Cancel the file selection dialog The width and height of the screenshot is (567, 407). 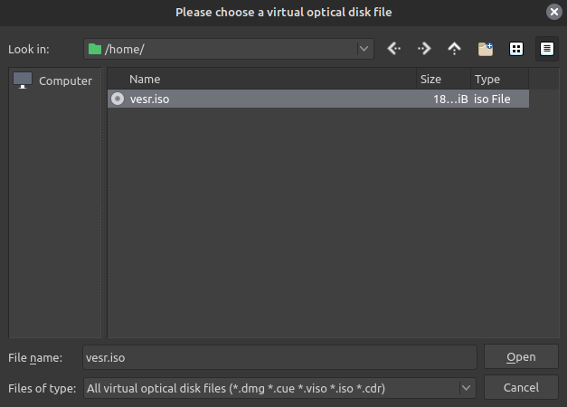(521, 388)
